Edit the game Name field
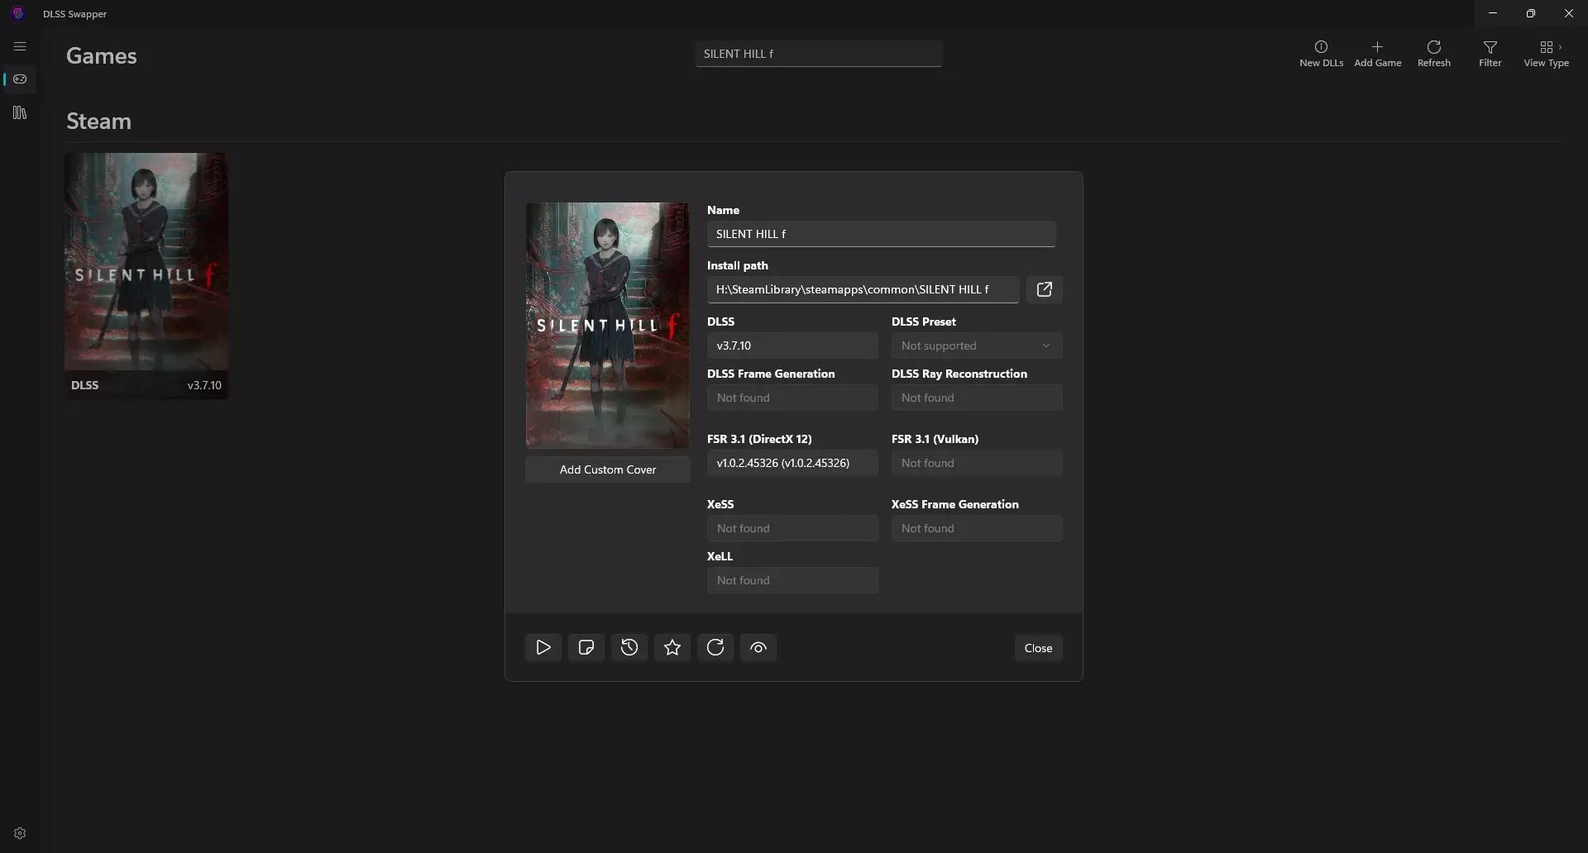This screenshot has height=853, width=1588. pos(881,234)
